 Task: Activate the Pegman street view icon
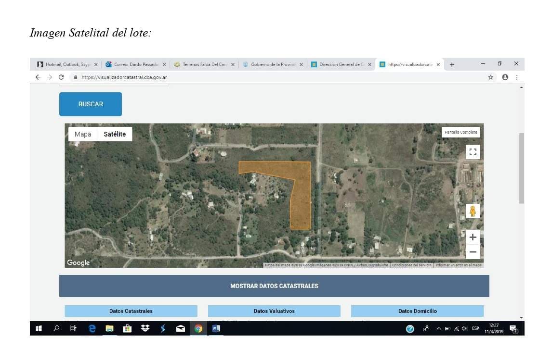[473, 210]
